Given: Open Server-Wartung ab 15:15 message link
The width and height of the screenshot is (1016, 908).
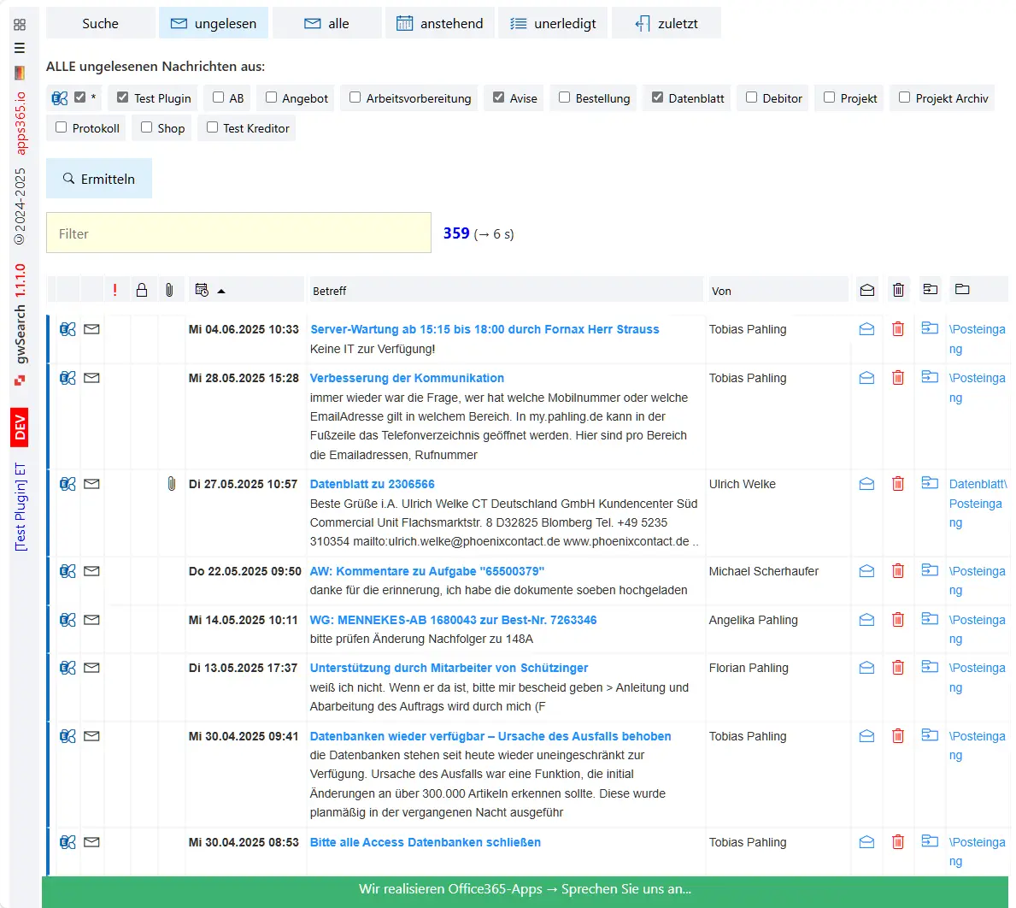Looking at the screenshot, I should coord(484,329).
